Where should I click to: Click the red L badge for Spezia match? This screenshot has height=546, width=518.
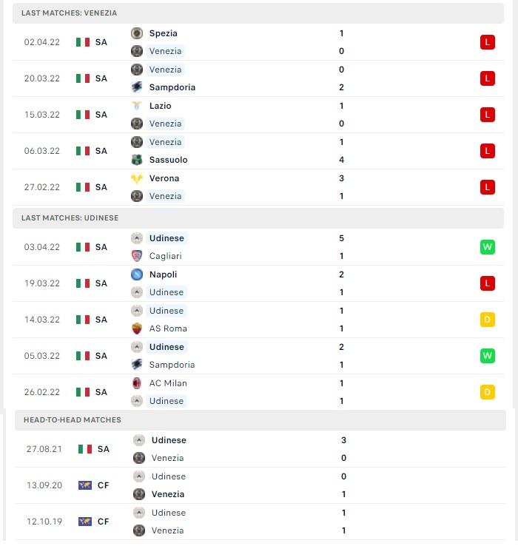488,42
